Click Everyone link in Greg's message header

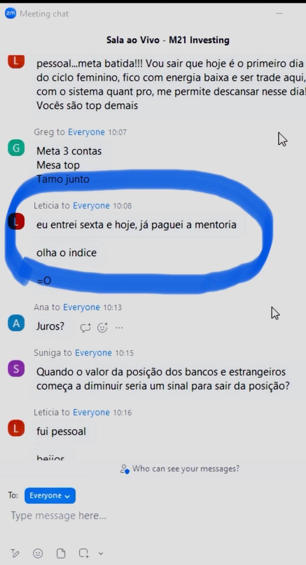click(86, 132)
